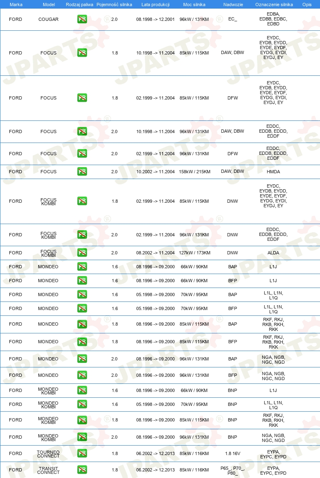Click the fuel type icon in the COUGAR row
The image size is (320, 478).
(82, 19)
